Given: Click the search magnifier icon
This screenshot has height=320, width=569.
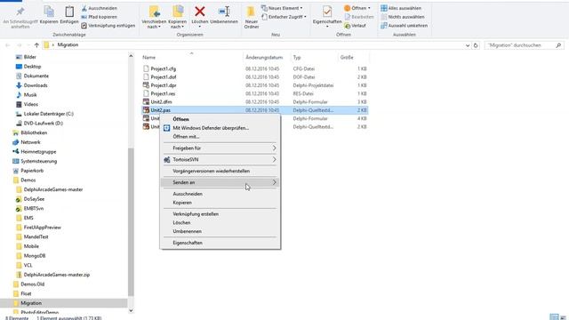Looking at the screenshot, I should click(x=558, y=45).
